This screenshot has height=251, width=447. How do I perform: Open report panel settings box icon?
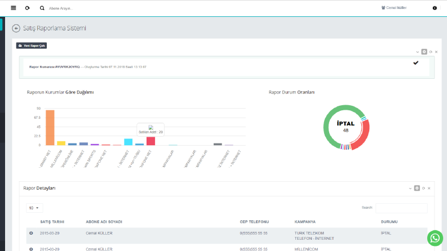point(424,52)
